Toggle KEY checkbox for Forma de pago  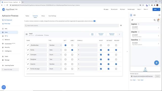(65, 69)
